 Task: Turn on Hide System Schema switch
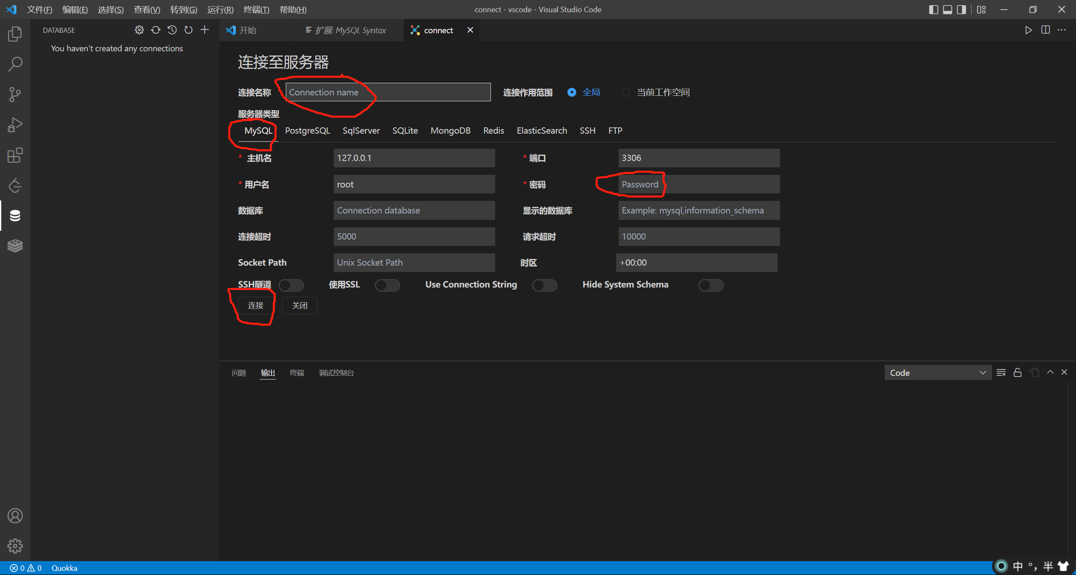pos(711,285)
